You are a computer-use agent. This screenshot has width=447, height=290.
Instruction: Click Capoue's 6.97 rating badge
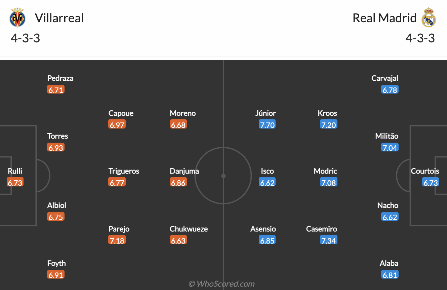[117, 124]
